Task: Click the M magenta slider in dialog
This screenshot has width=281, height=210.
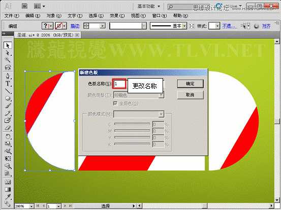Action: (132, 131)
